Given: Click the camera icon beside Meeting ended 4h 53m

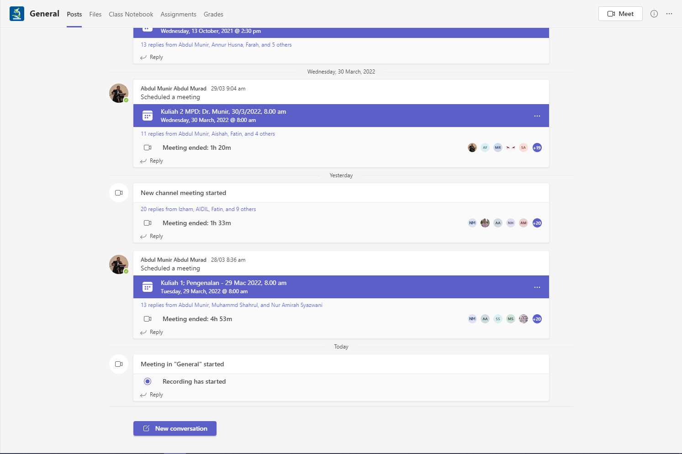Looking at the screenshot, I should coord(148,318).
